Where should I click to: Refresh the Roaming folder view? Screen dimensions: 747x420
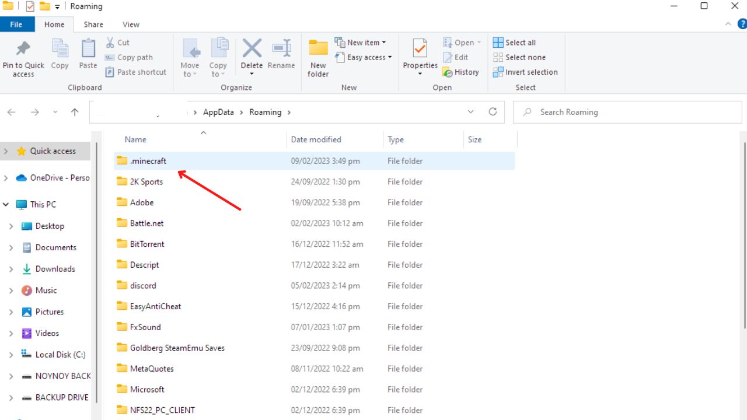coord(493,111)
